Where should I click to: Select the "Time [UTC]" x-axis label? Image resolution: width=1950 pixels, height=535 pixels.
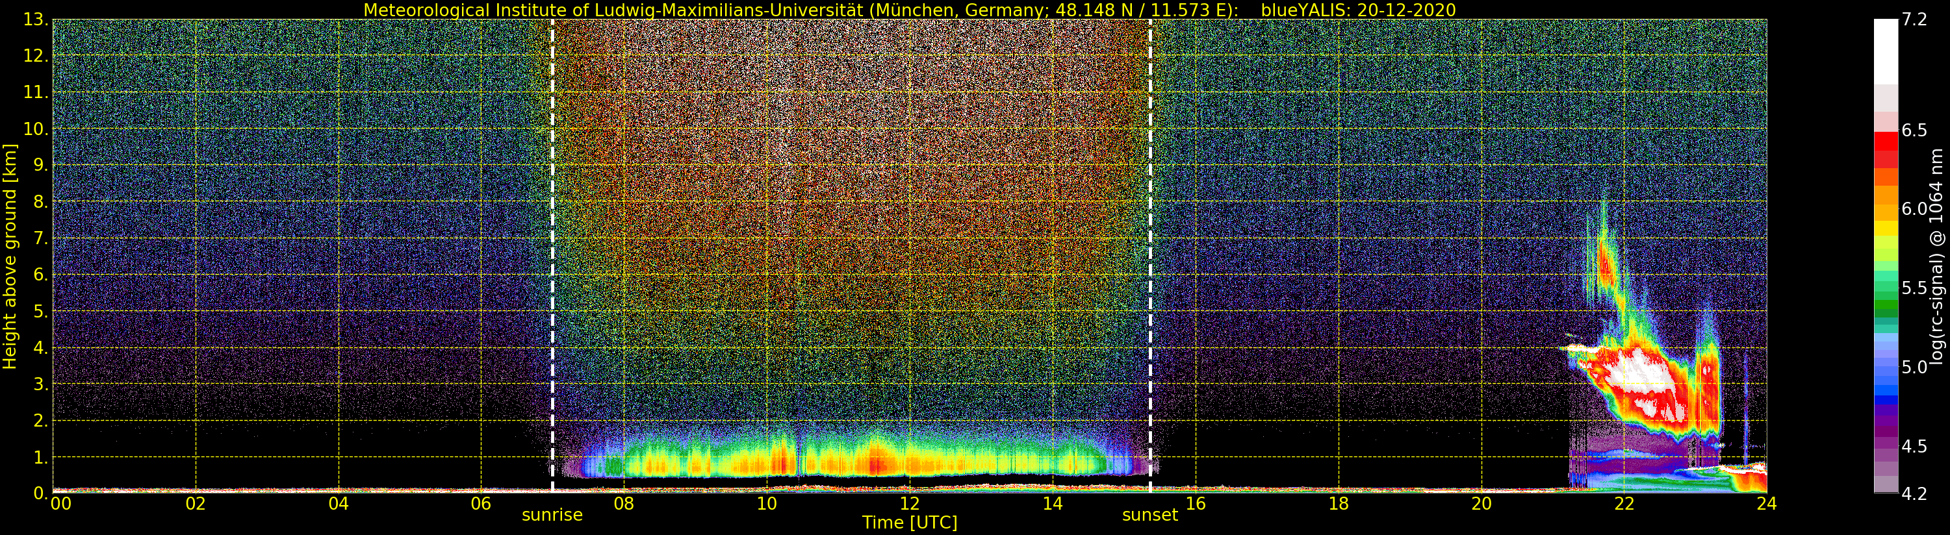click(x=909, y=523)
